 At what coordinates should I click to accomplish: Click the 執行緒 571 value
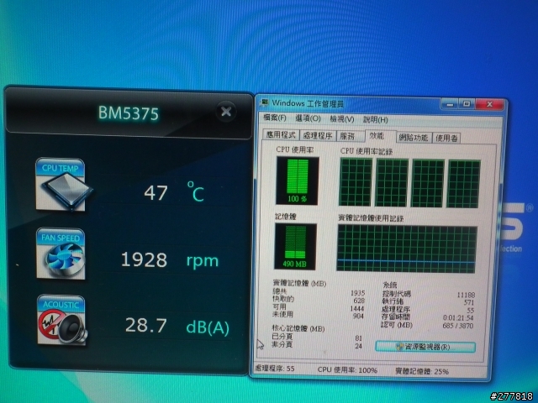pyautogui.click(x=469, y=302)
